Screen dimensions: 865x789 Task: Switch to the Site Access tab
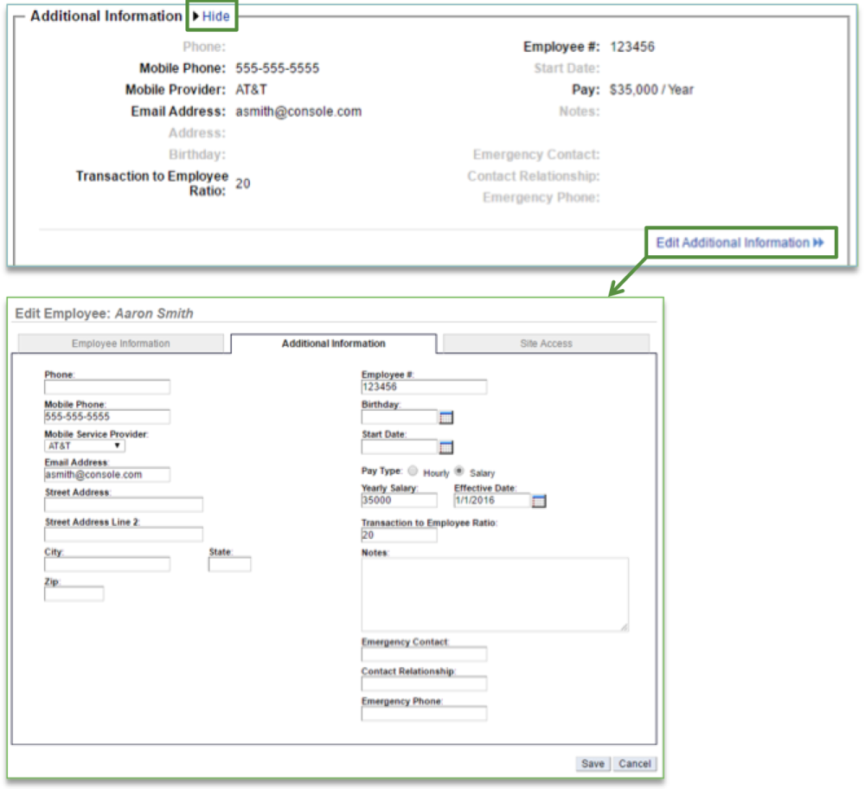click(x=546, y=343)
